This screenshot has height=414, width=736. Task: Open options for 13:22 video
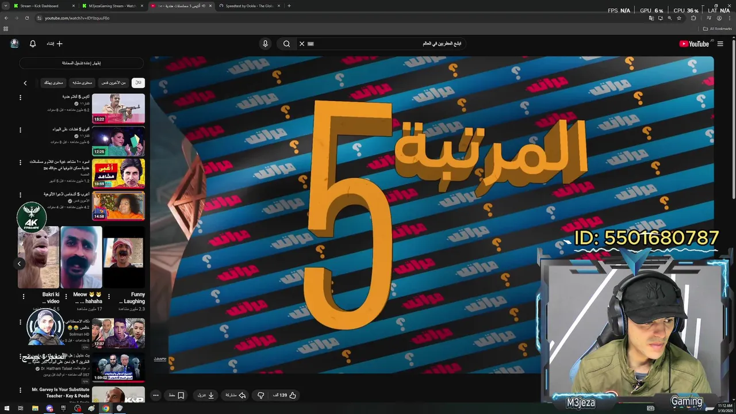pos(20,98)
